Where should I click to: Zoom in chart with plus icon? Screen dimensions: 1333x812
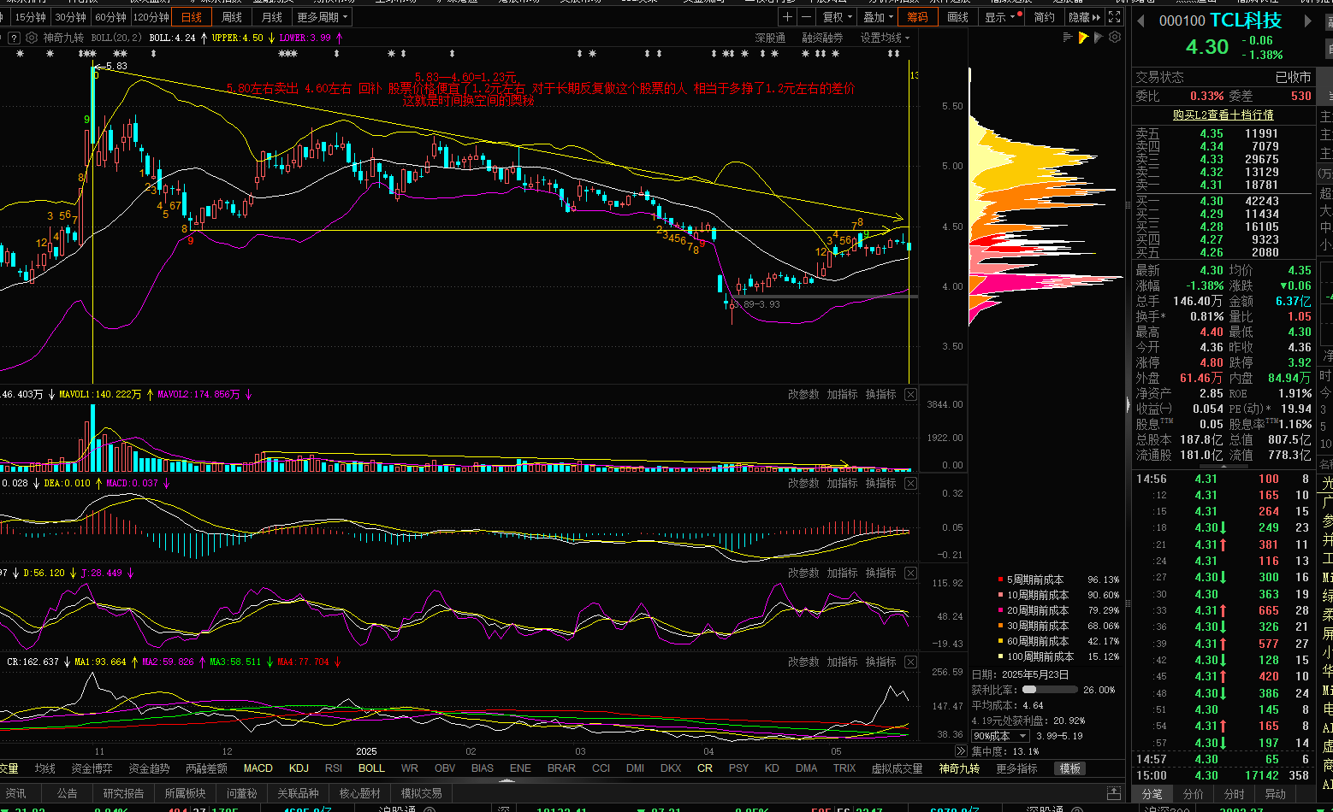pyautogui.click(x=787, y=17)
